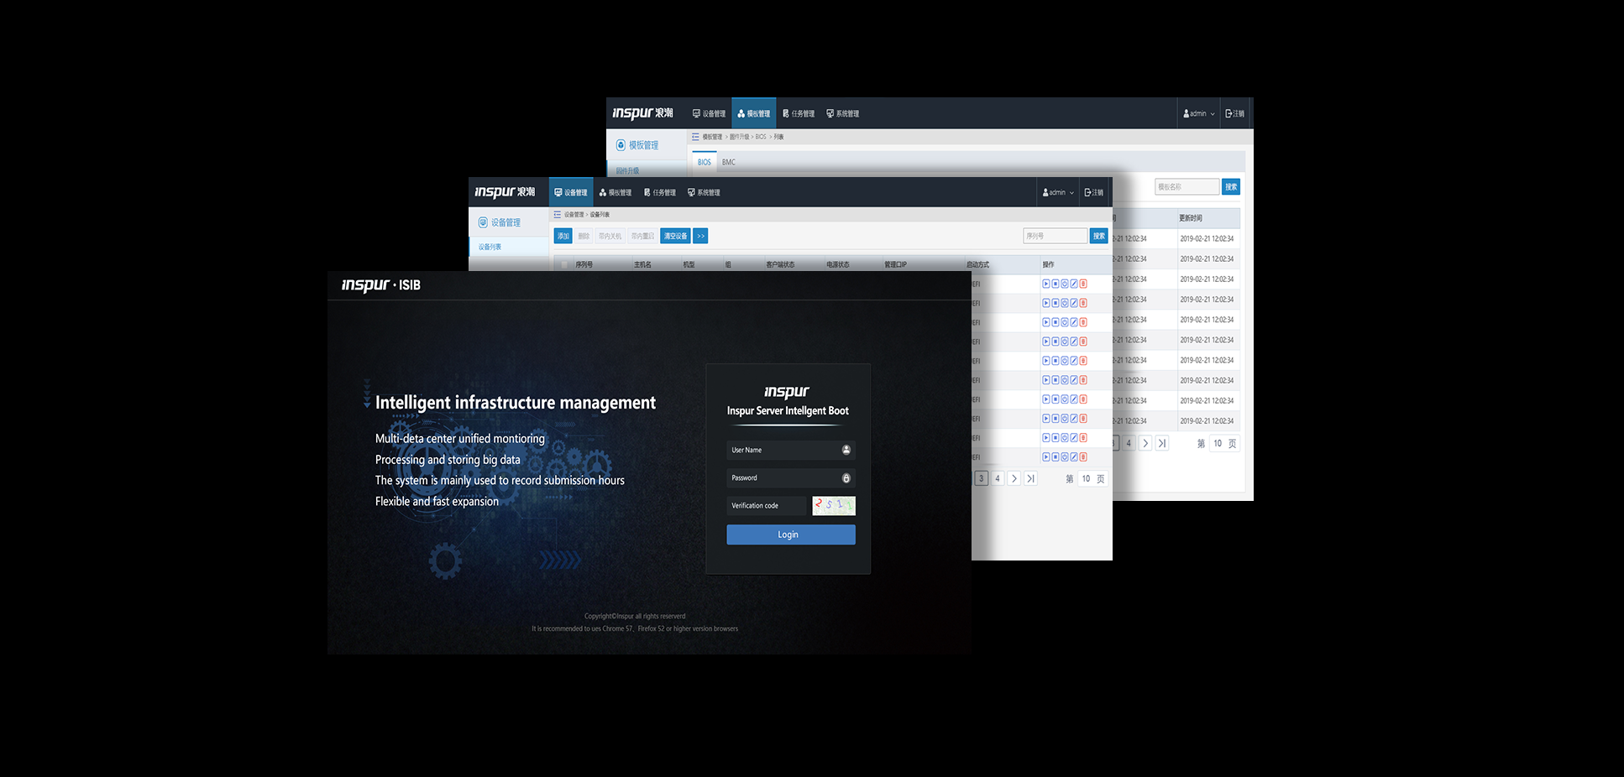Focus the 序列号 serial number search field
This screenshot has width=1624, height=777.
(x=1055, y=236)
